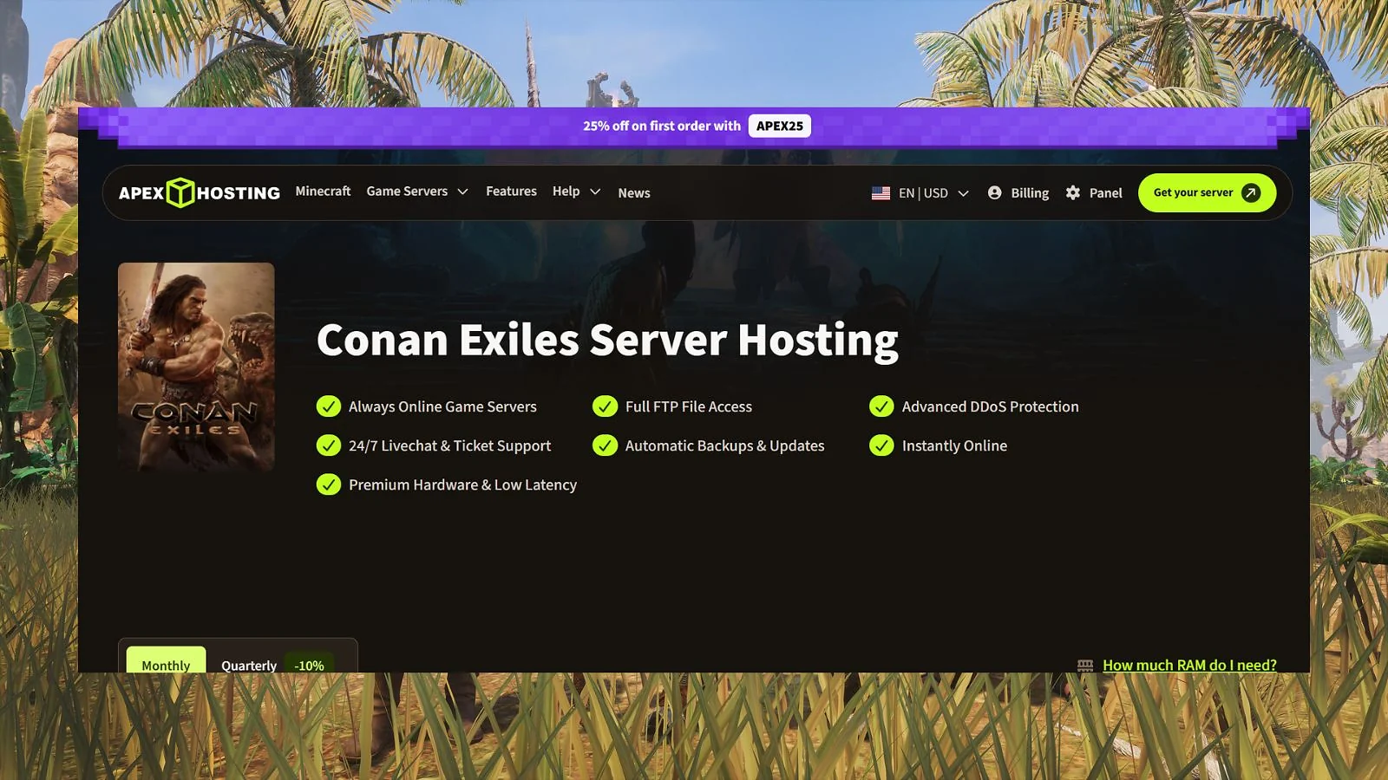1388x780 pixels.
Task: Expand the Help menu chevron
Action: [595, 192]
